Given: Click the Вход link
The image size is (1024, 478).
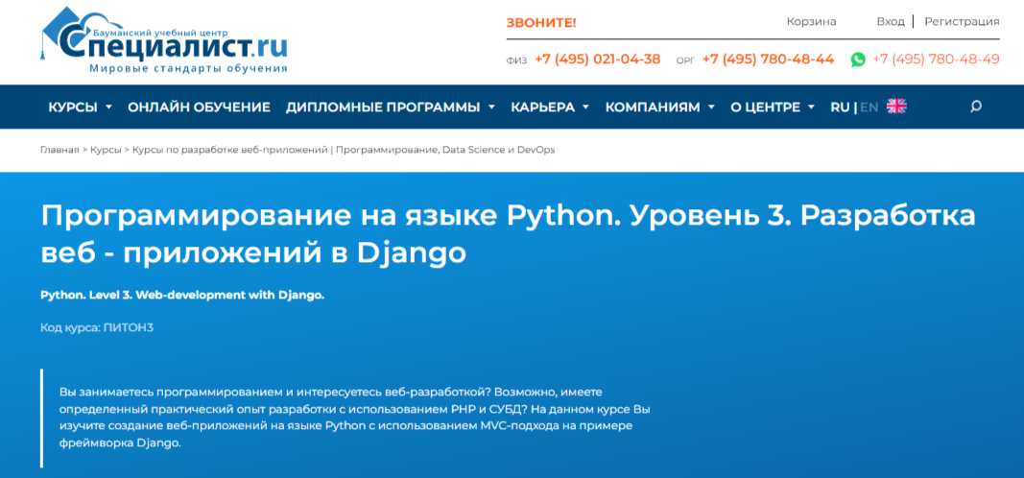Looking at the screenshot, I should coord(891,21).
